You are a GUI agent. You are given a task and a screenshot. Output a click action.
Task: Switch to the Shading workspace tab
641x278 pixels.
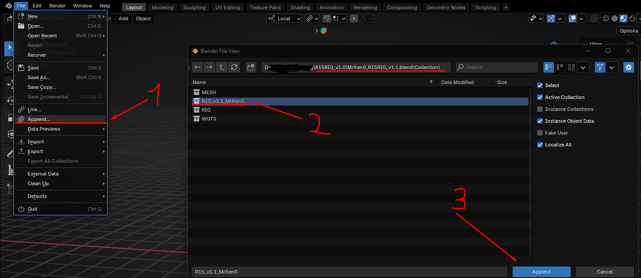(x=300, y=7)
